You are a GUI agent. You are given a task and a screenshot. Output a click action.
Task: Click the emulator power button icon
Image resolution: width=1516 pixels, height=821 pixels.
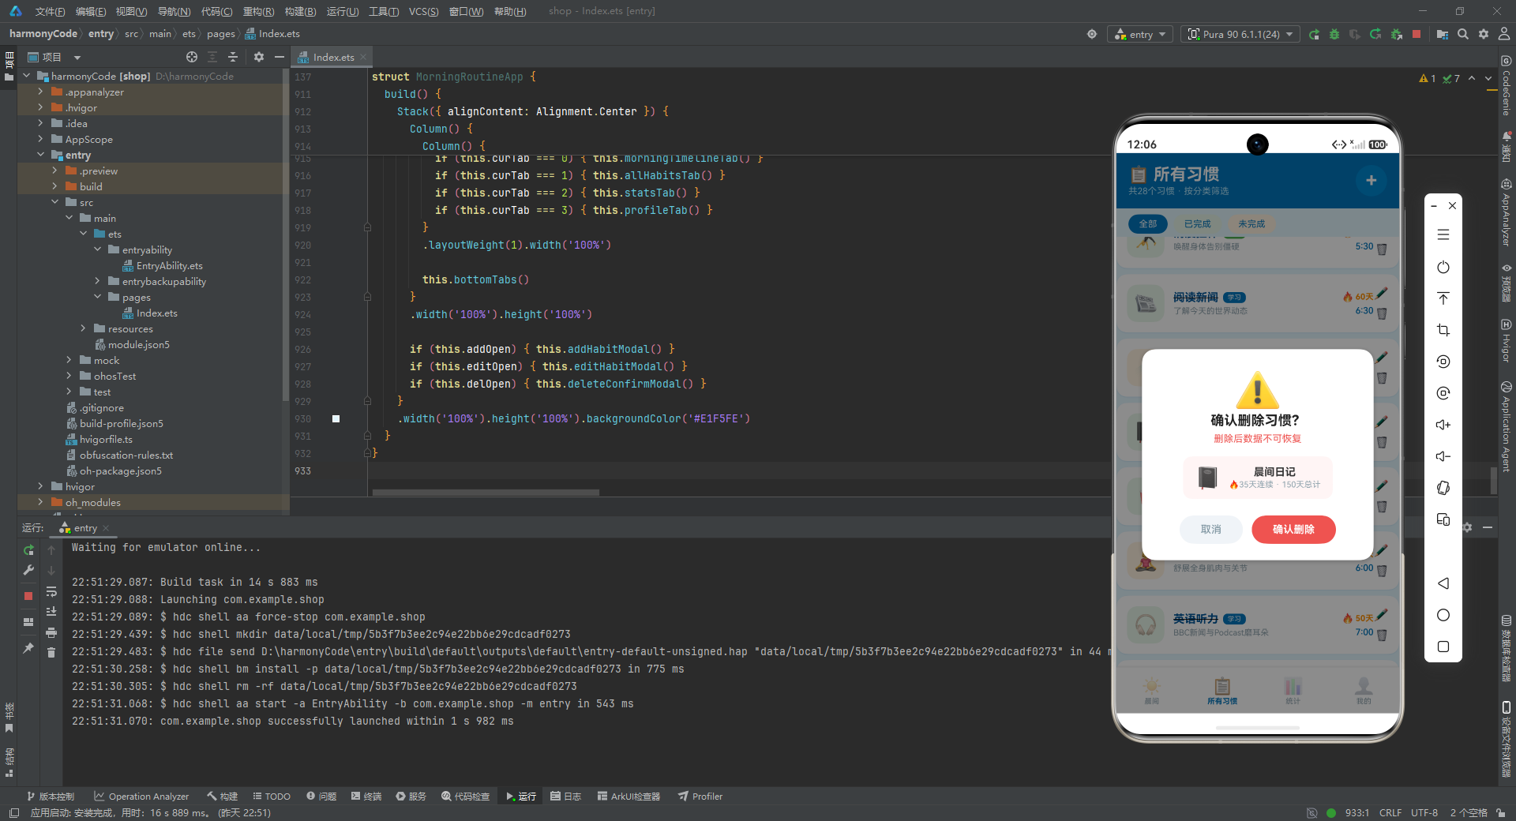pos(1443,267)
